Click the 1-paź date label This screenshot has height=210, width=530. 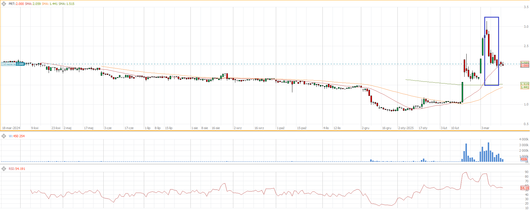[280, 128]
